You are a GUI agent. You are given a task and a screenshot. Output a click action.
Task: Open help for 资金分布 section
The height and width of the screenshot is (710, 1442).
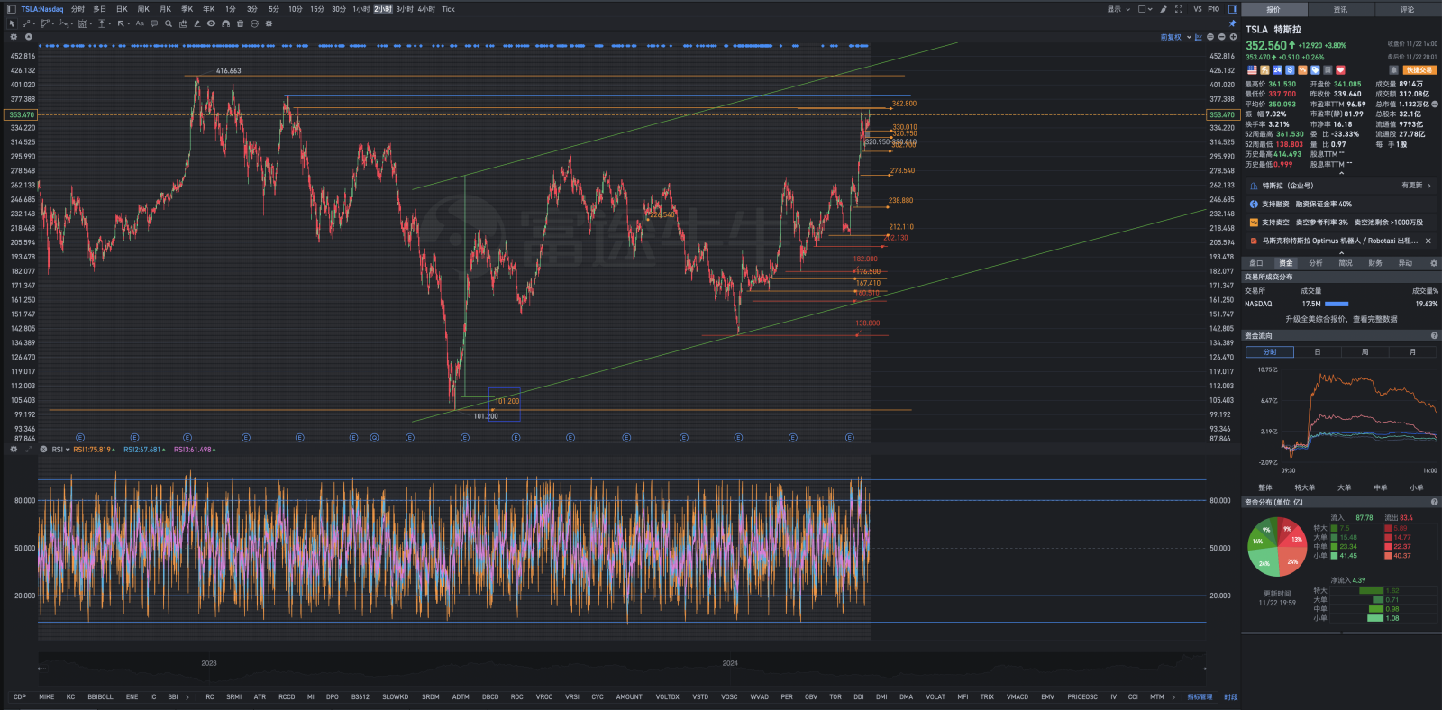1434,502
